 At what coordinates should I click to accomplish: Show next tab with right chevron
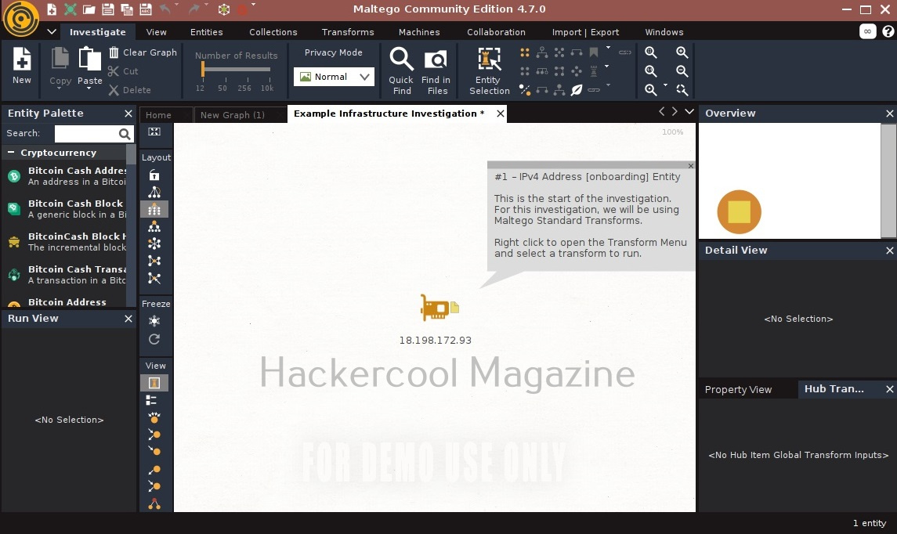675,111
